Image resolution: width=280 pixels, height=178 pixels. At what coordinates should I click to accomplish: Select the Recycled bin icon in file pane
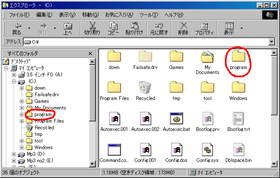145,87
